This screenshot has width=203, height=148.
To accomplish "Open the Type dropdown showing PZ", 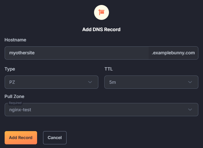I will (x=51, y=82).
